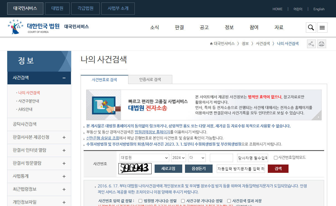Screen dimensions: 336x206
Task: Open 판결 main menu
Action: tap(179, 27)
